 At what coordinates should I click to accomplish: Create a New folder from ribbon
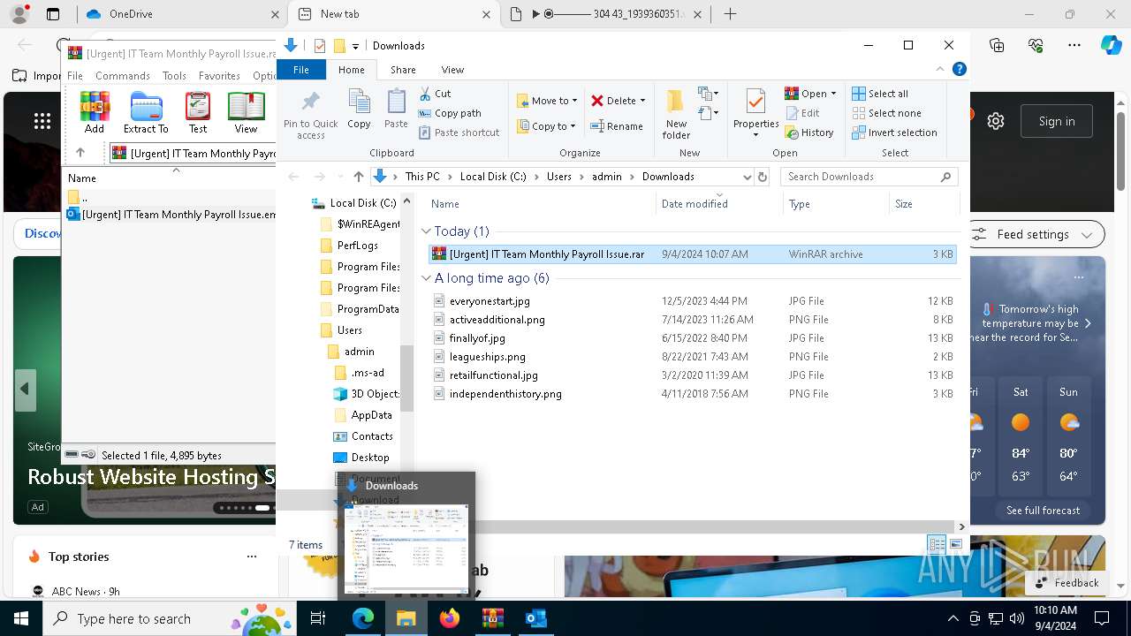[x=676, y=114]
